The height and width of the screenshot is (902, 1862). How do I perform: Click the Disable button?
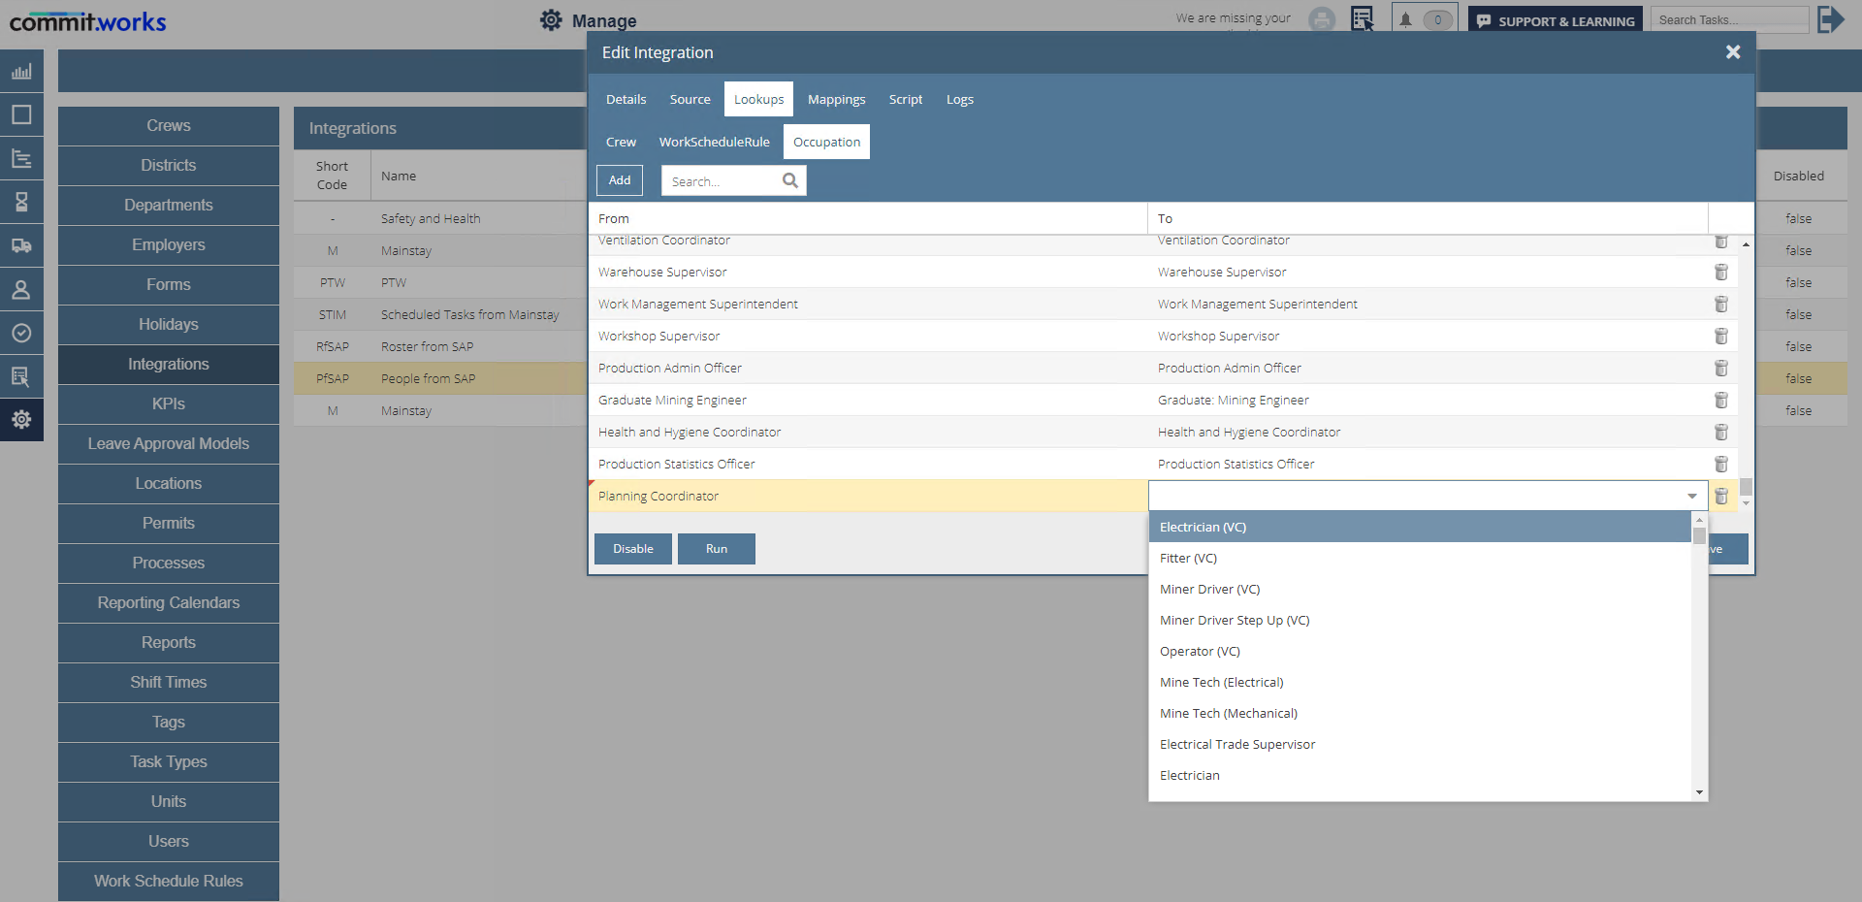point(633,549)
